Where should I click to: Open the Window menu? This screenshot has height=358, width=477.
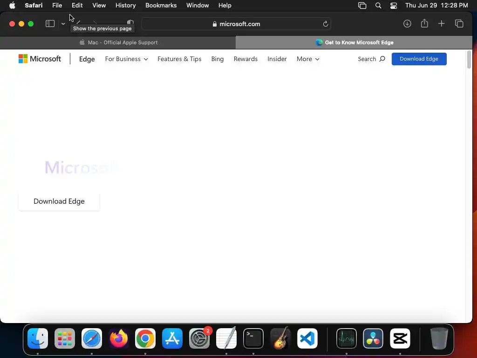pos(198,6)
